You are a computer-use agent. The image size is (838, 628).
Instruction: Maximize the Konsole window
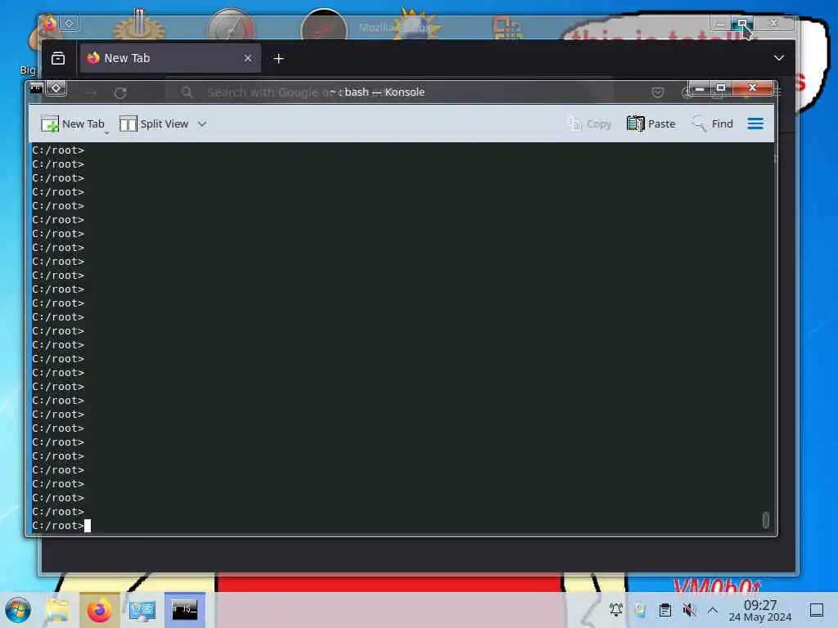tap(720, 88)
